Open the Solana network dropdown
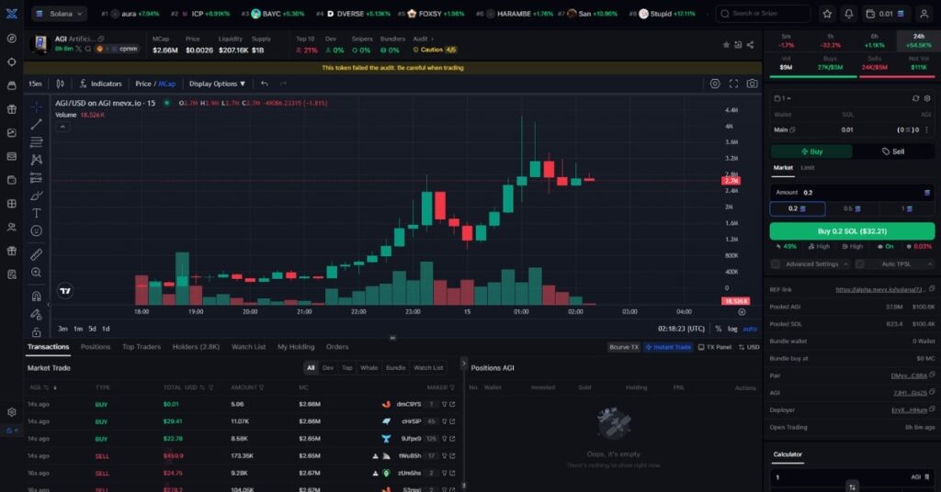Viewport: 941px width, 492px height. [x=59, y=14]
